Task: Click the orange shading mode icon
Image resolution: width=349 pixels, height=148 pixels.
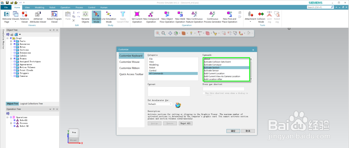Action: [x=184, y=33]
